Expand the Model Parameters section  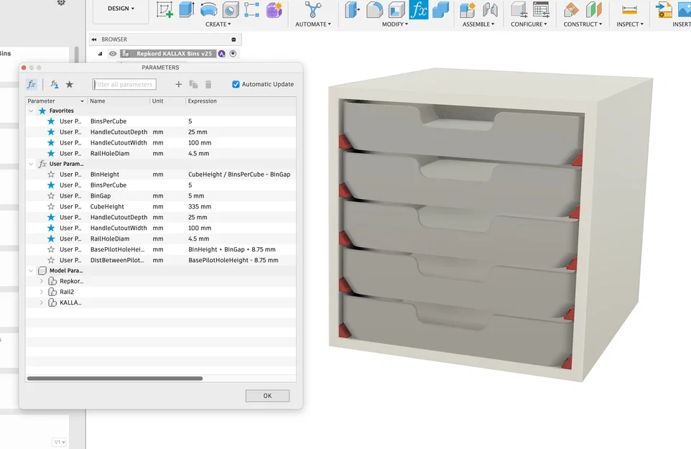30,270
